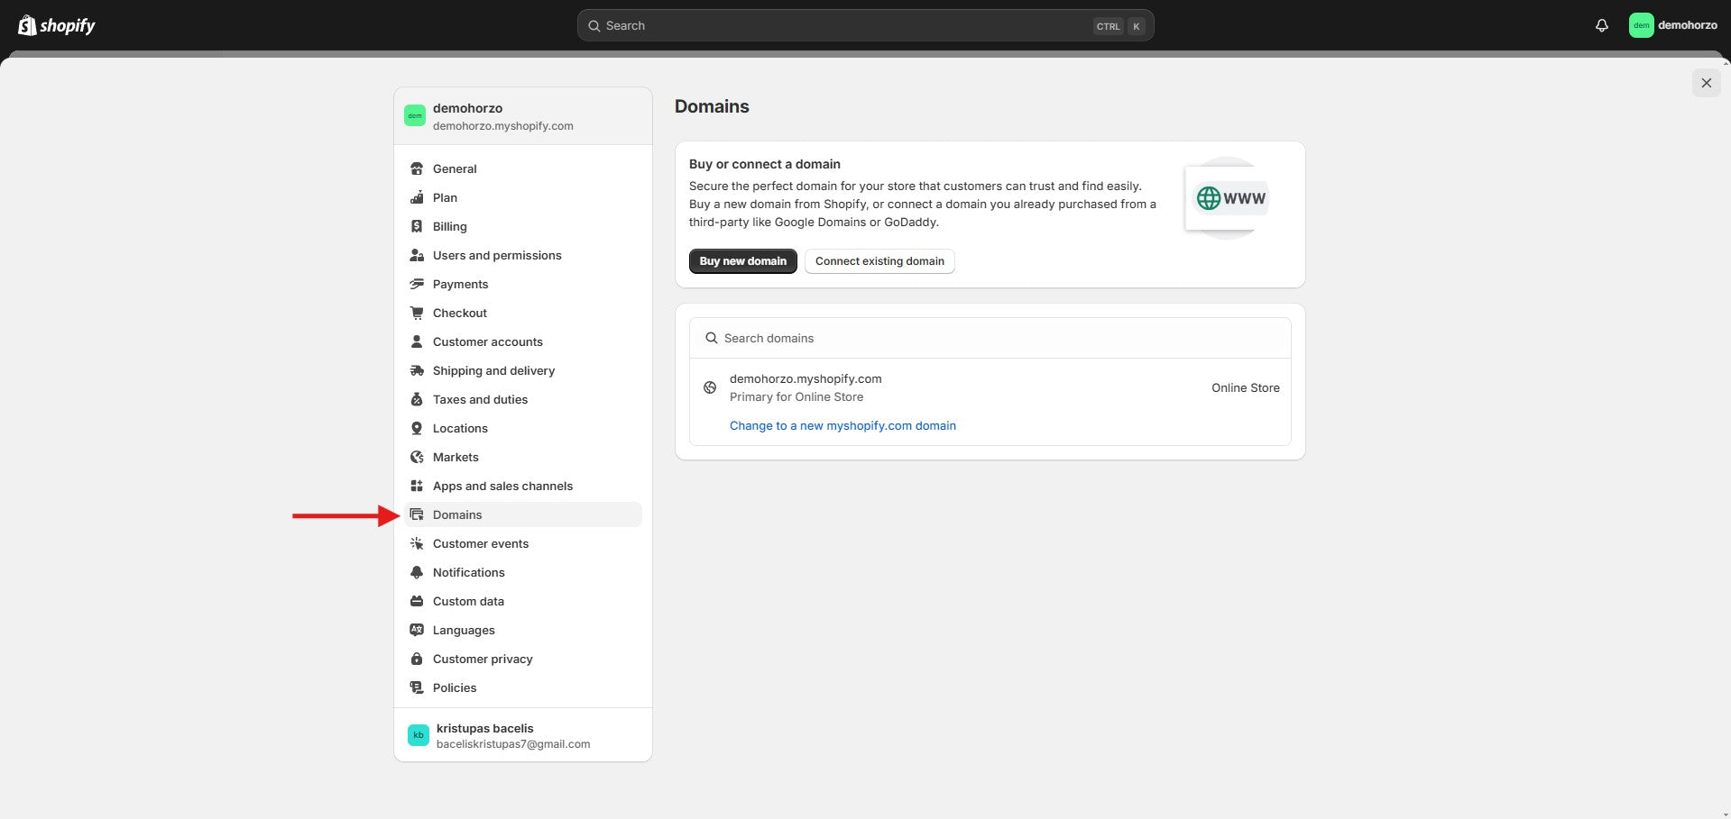1731x819 pixels.
Task: Click the General settings store icon
Action: coord(417,168)
